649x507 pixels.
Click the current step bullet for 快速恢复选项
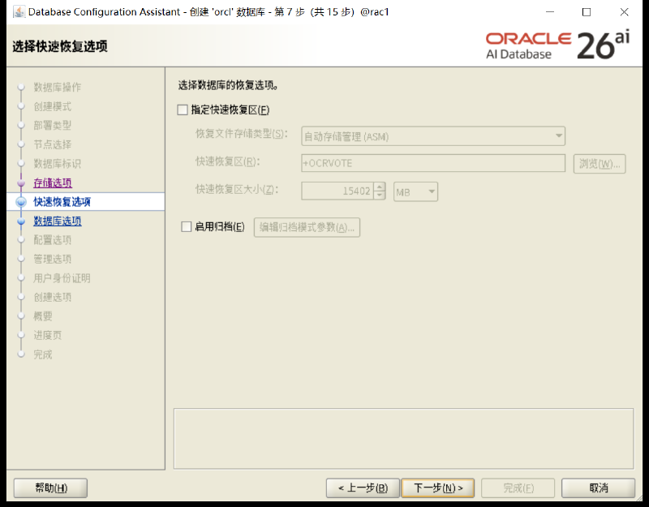click(x=21, y=202)
